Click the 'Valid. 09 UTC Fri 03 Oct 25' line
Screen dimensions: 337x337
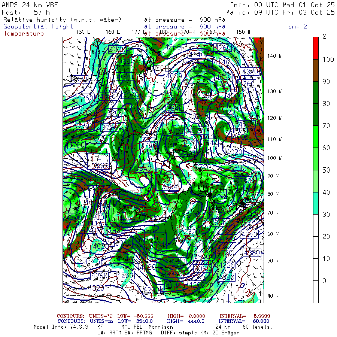click(x=282, y=12)
